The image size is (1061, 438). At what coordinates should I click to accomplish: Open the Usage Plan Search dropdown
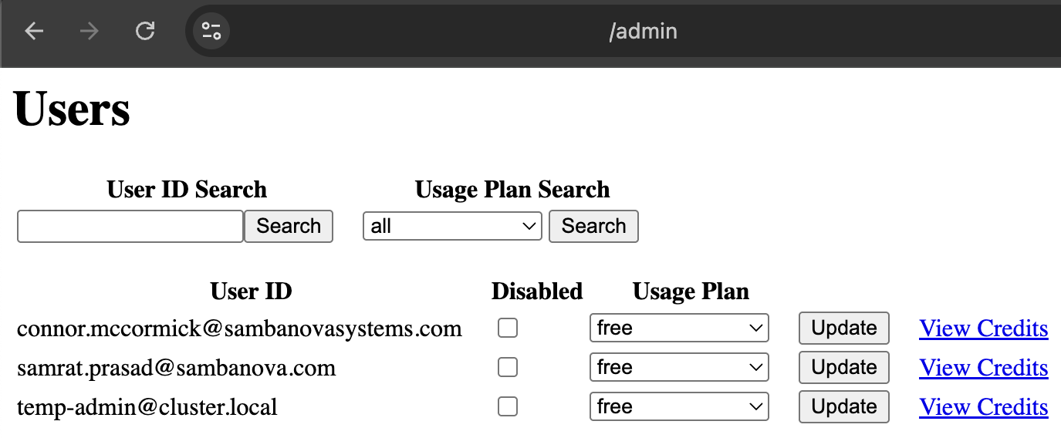pyautogui.click(x=452, y=227)
